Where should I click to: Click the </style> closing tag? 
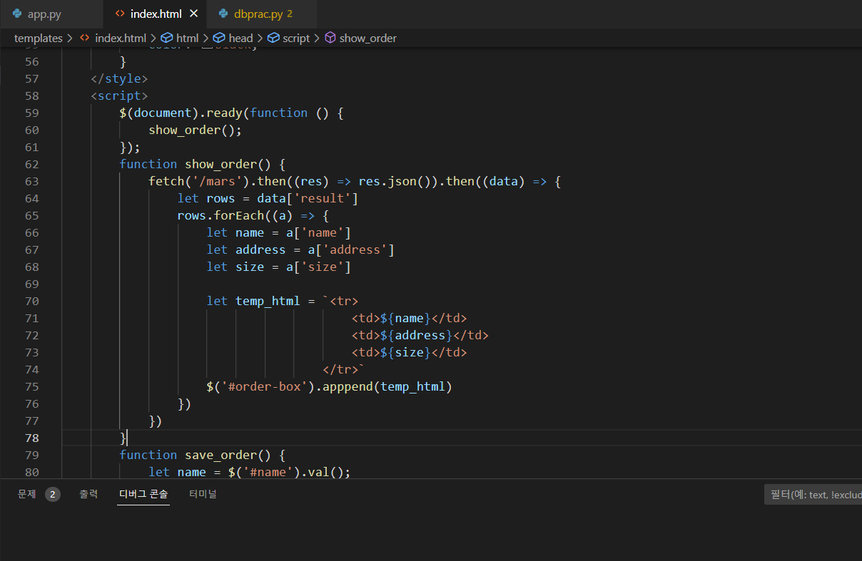coord(119,78)
